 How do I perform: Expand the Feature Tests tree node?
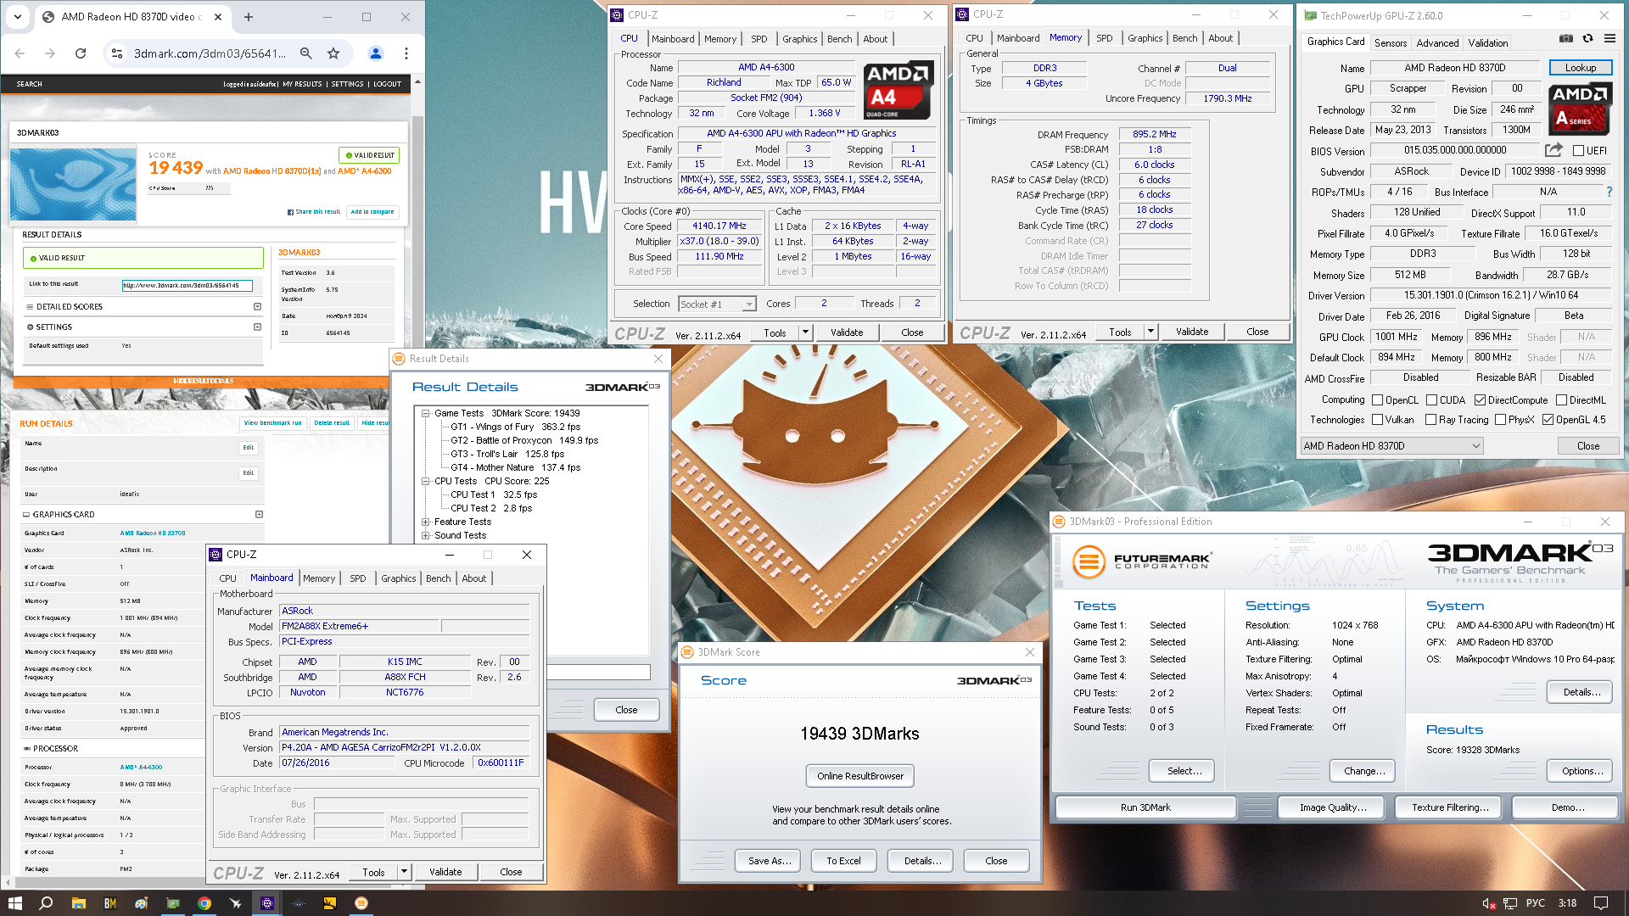pyautogui.click(x=426, y=522)
